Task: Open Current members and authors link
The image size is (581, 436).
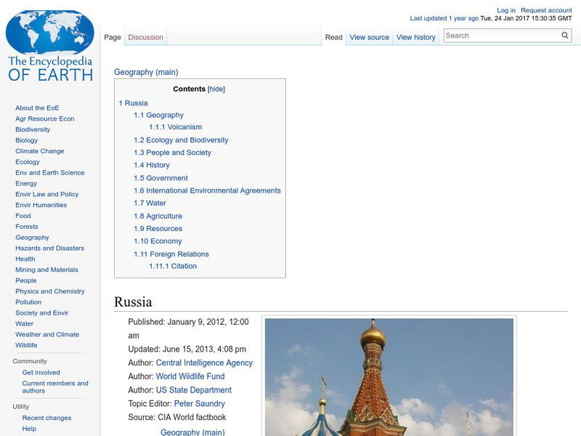Action: pos(55,387)
